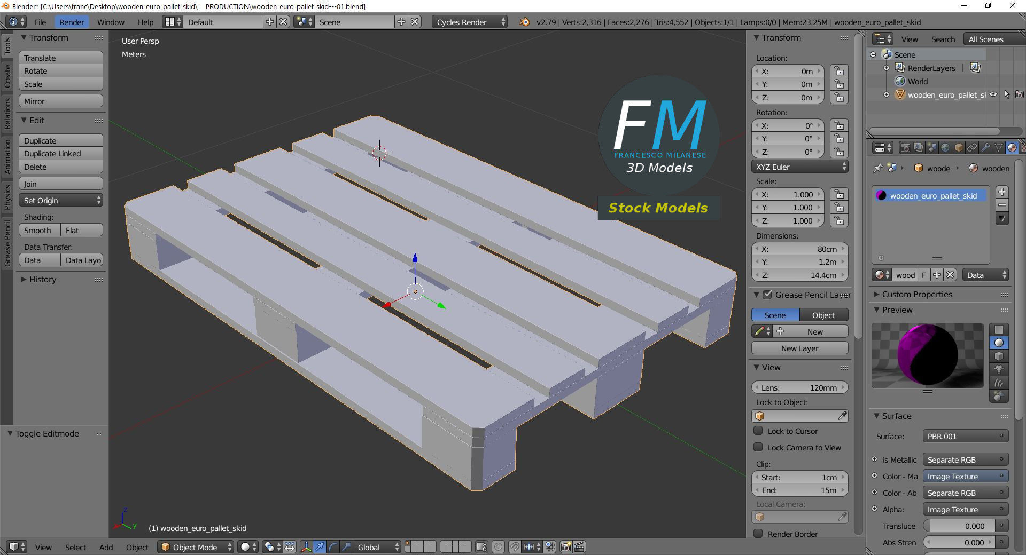Lock the Location X value
The width and height of the screenshot is (1026, 555).
840,71
